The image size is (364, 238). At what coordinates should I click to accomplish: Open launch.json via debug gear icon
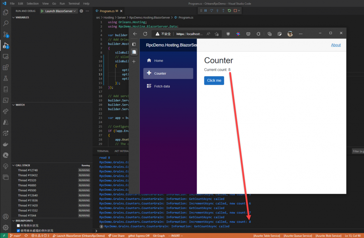(x=81, y=11)
